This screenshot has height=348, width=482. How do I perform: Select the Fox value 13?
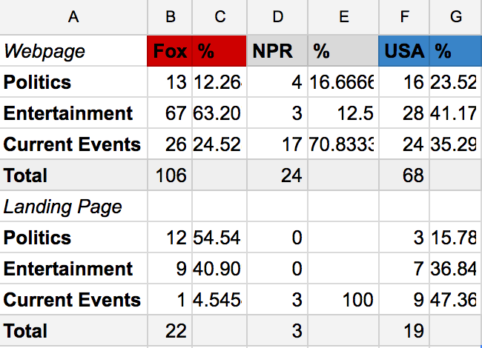tap(170, 82)
